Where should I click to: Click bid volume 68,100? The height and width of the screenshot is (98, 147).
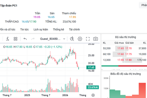[107, 54]
